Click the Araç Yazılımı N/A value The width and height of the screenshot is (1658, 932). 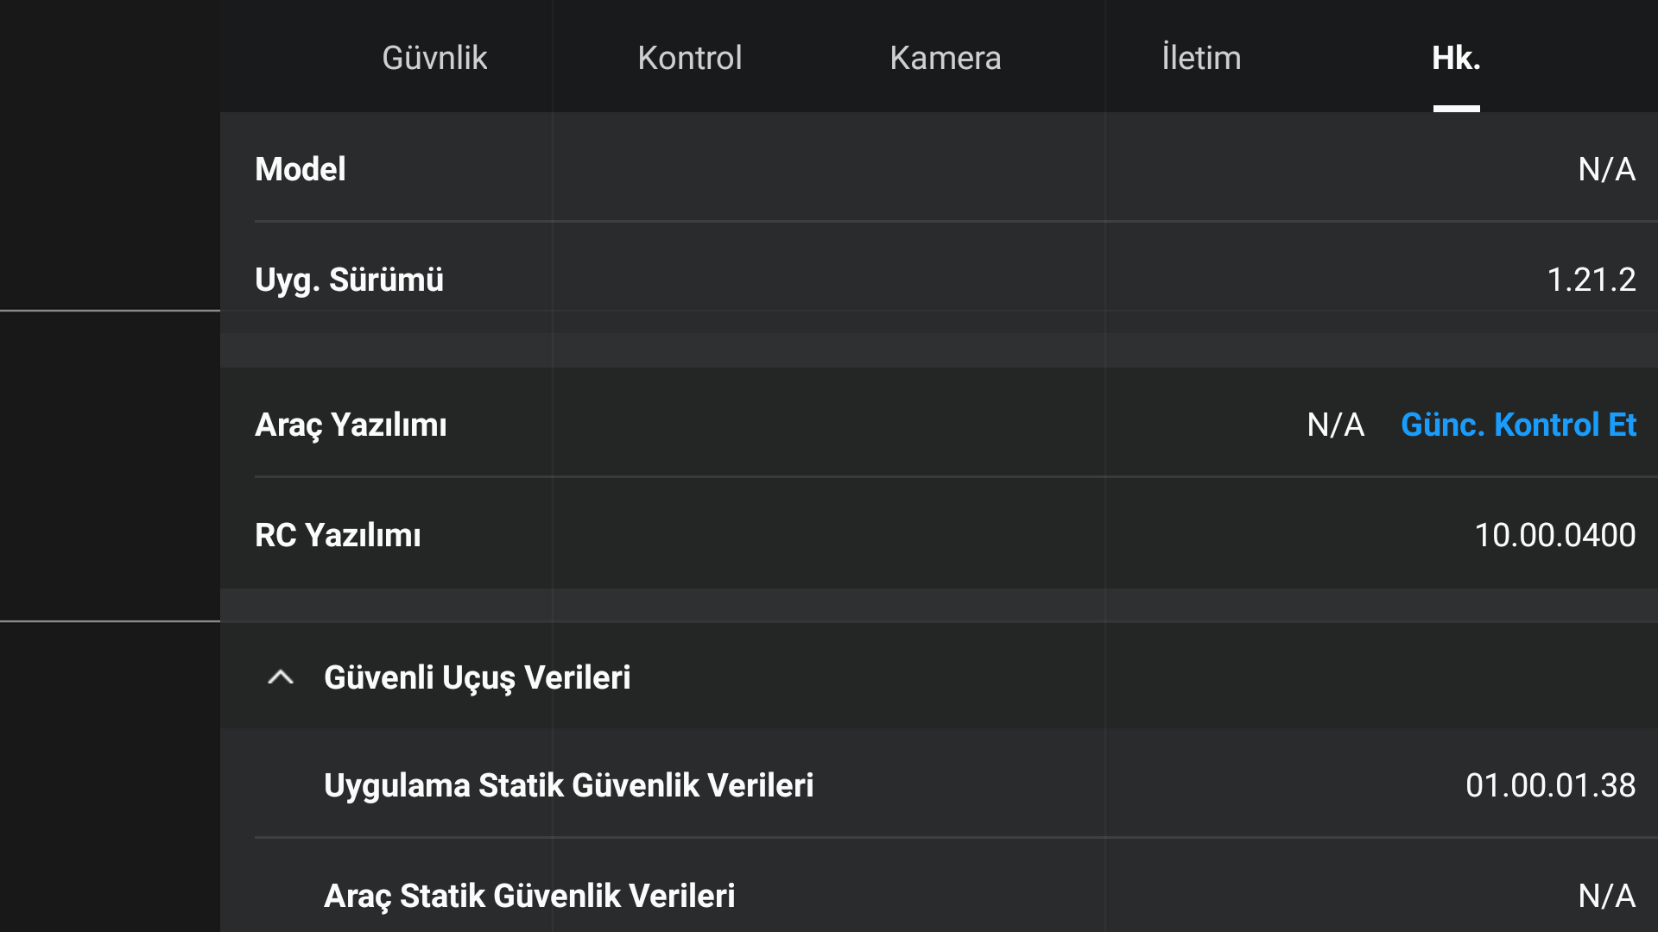(x=1335, y=425)
